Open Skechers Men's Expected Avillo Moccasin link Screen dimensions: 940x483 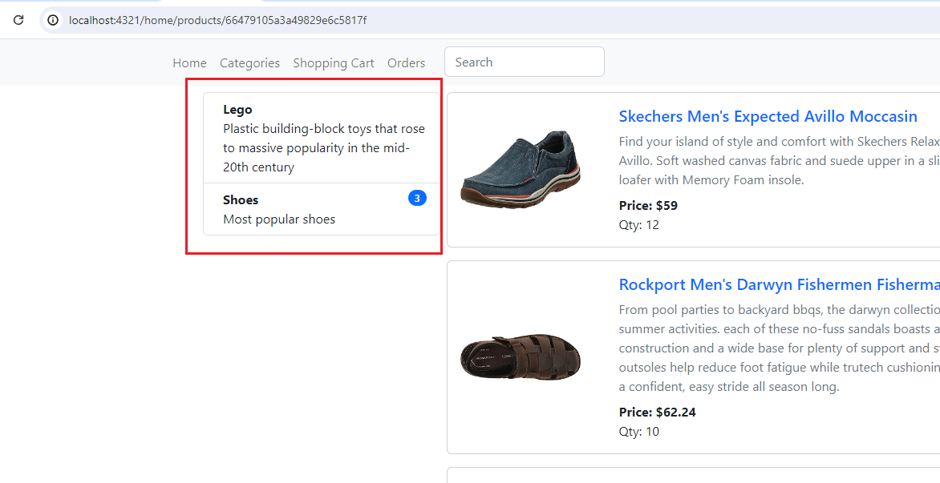(768, 116)
